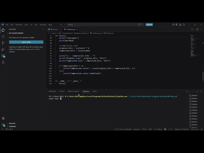Toggle the bottom panel visibility
The image size is (204, 153).
pyautogui.click(x=180, y=25)
